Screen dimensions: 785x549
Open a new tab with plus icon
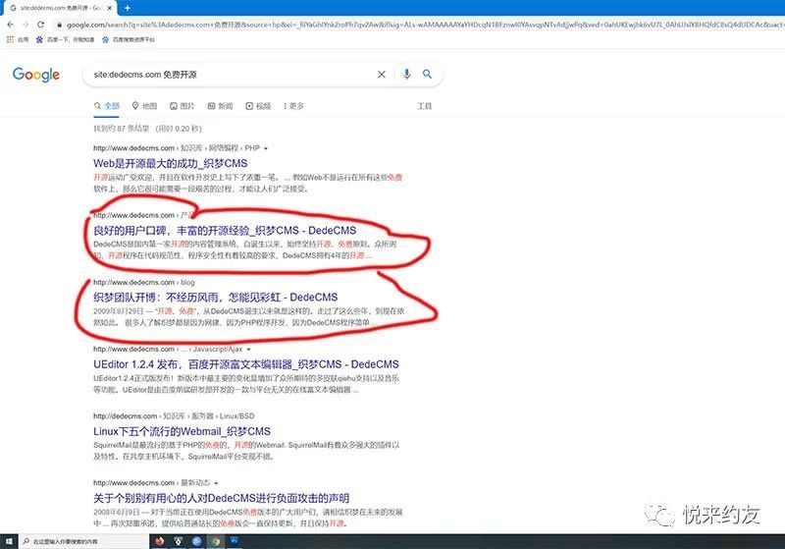point(128,8)
